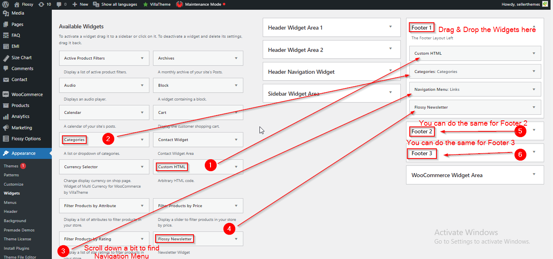Viewport: 553px width, 259px height.
Task: Open Themes submenu item
Action: pos(11,166)
